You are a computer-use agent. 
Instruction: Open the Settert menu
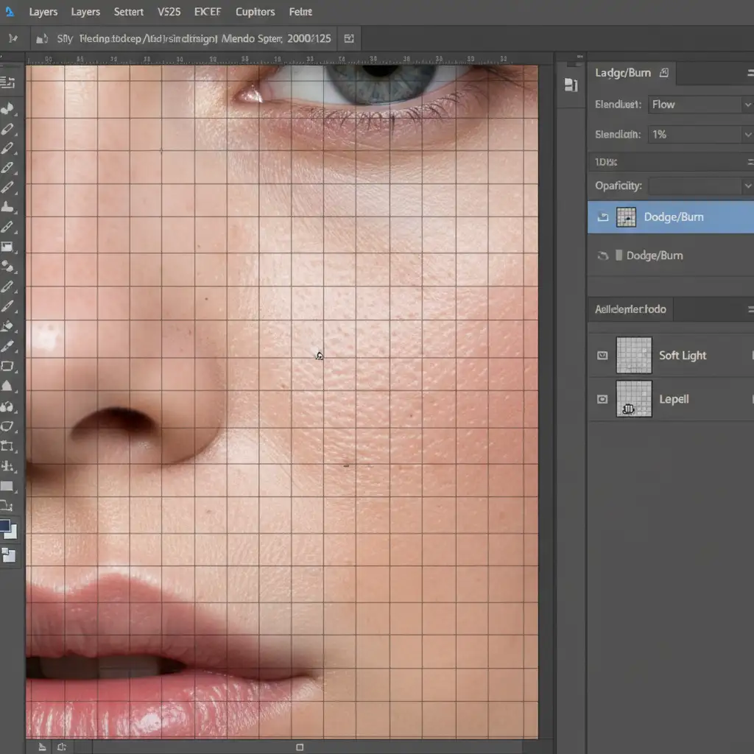[x=129, y=12]
